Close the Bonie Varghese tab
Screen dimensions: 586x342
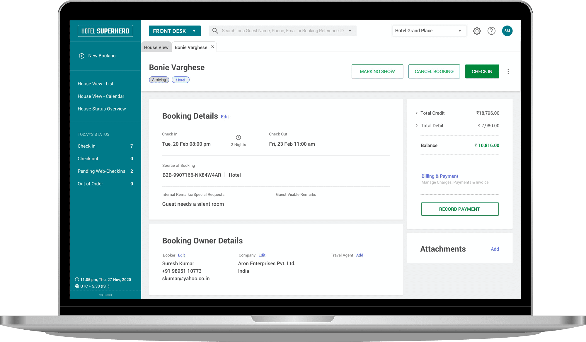pos(213,47)
